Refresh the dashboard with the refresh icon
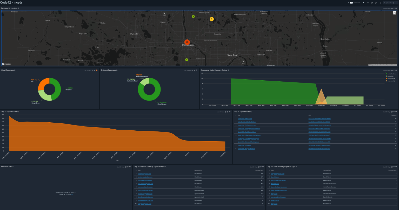 pyautogui.click(x=376, y=3)
